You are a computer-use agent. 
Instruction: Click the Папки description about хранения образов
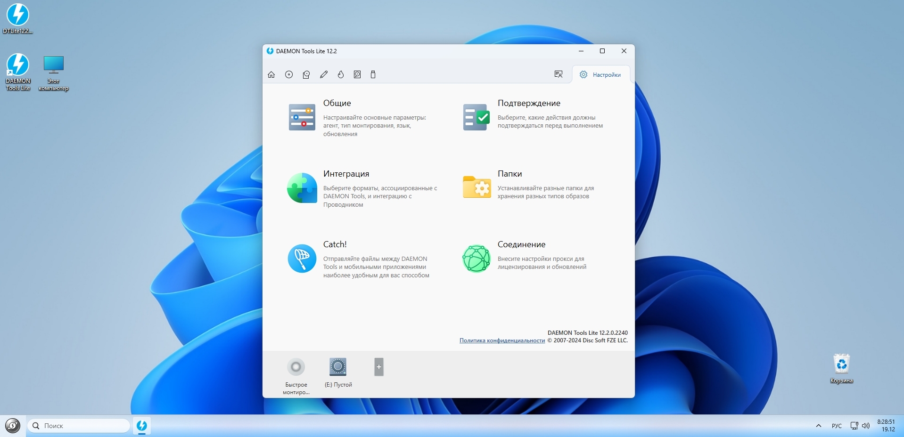tap(546, 192)
